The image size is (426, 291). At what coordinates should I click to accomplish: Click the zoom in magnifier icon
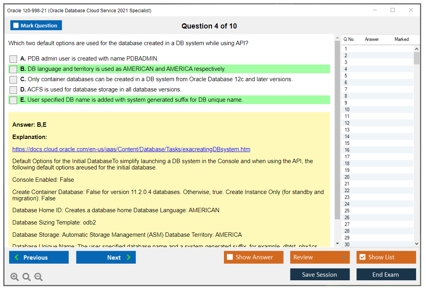coord(15,277)
